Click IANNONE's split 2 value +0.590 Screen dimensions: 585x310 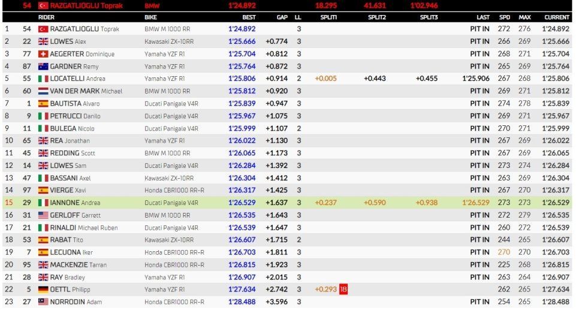(375, 203)
